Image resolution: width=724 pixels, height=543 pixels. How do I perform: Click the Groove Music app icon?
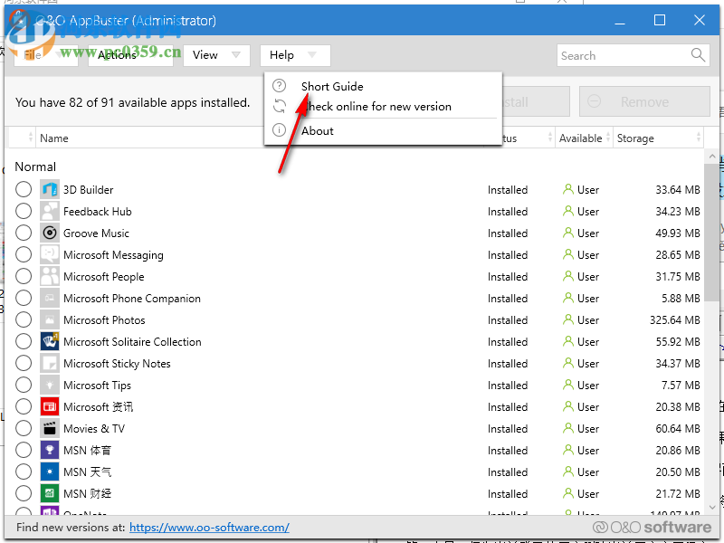pos(50,233)
